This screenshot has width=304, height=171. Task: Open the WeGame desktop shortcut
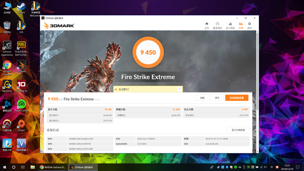7,86
